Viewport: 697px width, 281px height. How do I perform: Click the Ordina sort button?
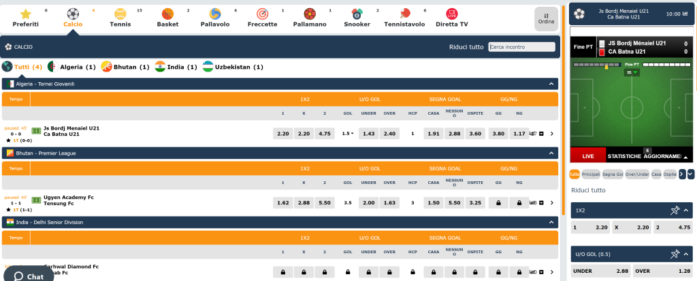coord(546,19)
